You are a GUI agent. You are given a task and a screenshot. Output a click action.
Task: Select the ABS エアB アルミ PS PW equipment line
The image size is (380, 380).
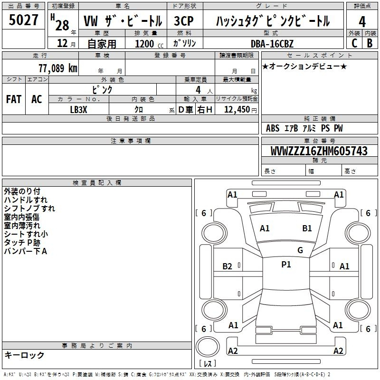[304, 128]
